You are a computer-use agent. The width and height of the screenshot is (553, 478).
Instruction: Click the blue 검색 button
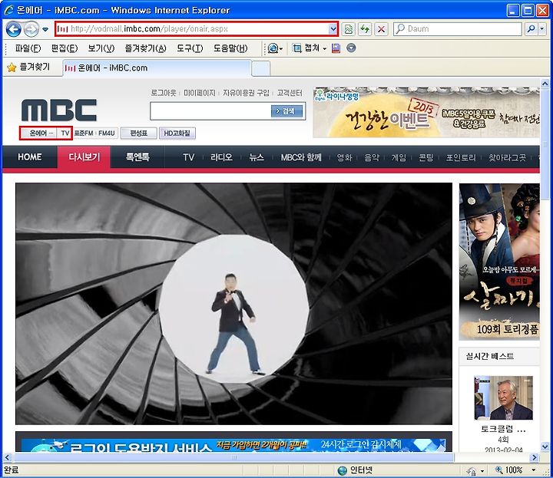pyautogui.click(x=286, y=111)
